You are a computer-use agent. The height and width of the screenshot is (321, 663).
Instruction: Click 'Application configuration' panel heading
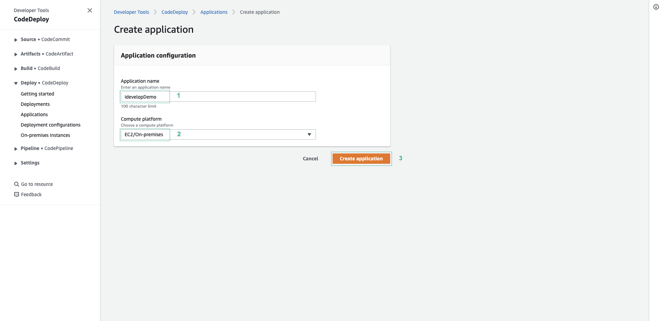[x=158, y=56]
